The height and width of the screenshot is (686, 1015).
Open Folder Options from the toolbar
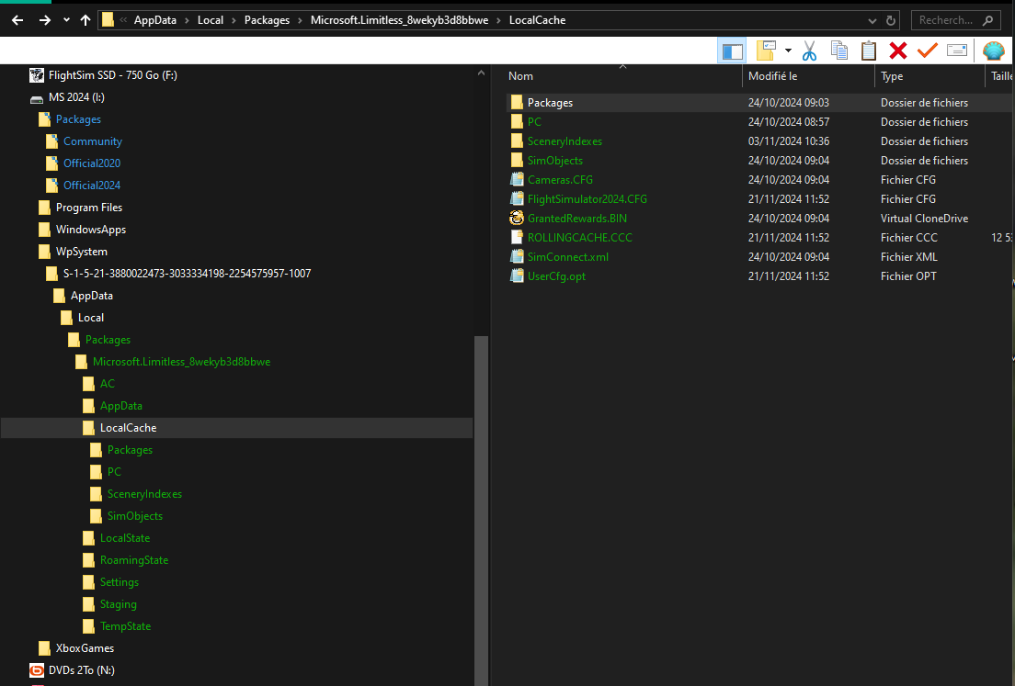[x=767, y=51]
